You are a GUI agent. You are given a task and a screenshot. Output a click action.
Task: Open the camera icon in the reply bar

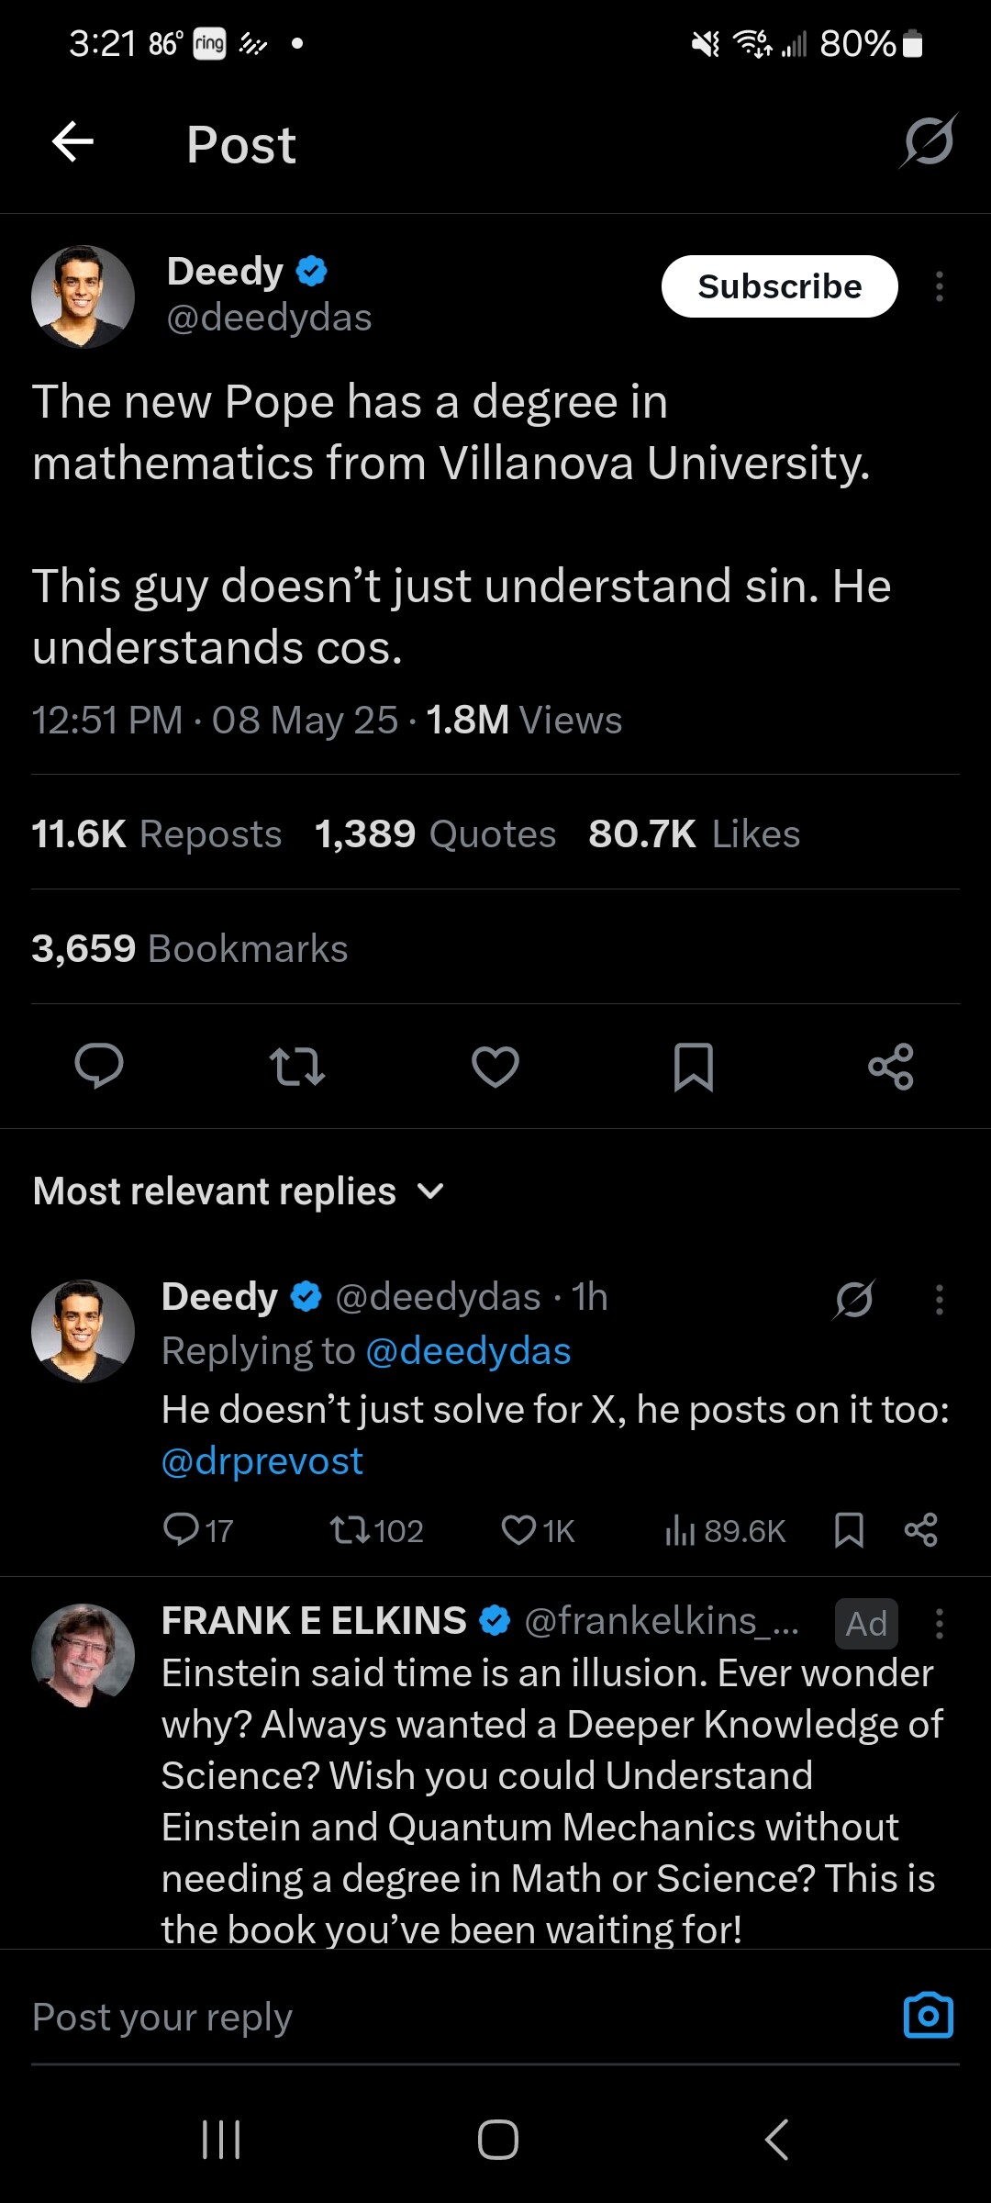929,2016
